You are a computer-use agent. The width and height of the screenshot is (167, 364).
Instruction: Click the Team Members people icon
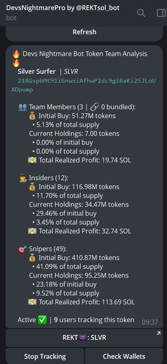pyautogui.click(x=23, y=107)
